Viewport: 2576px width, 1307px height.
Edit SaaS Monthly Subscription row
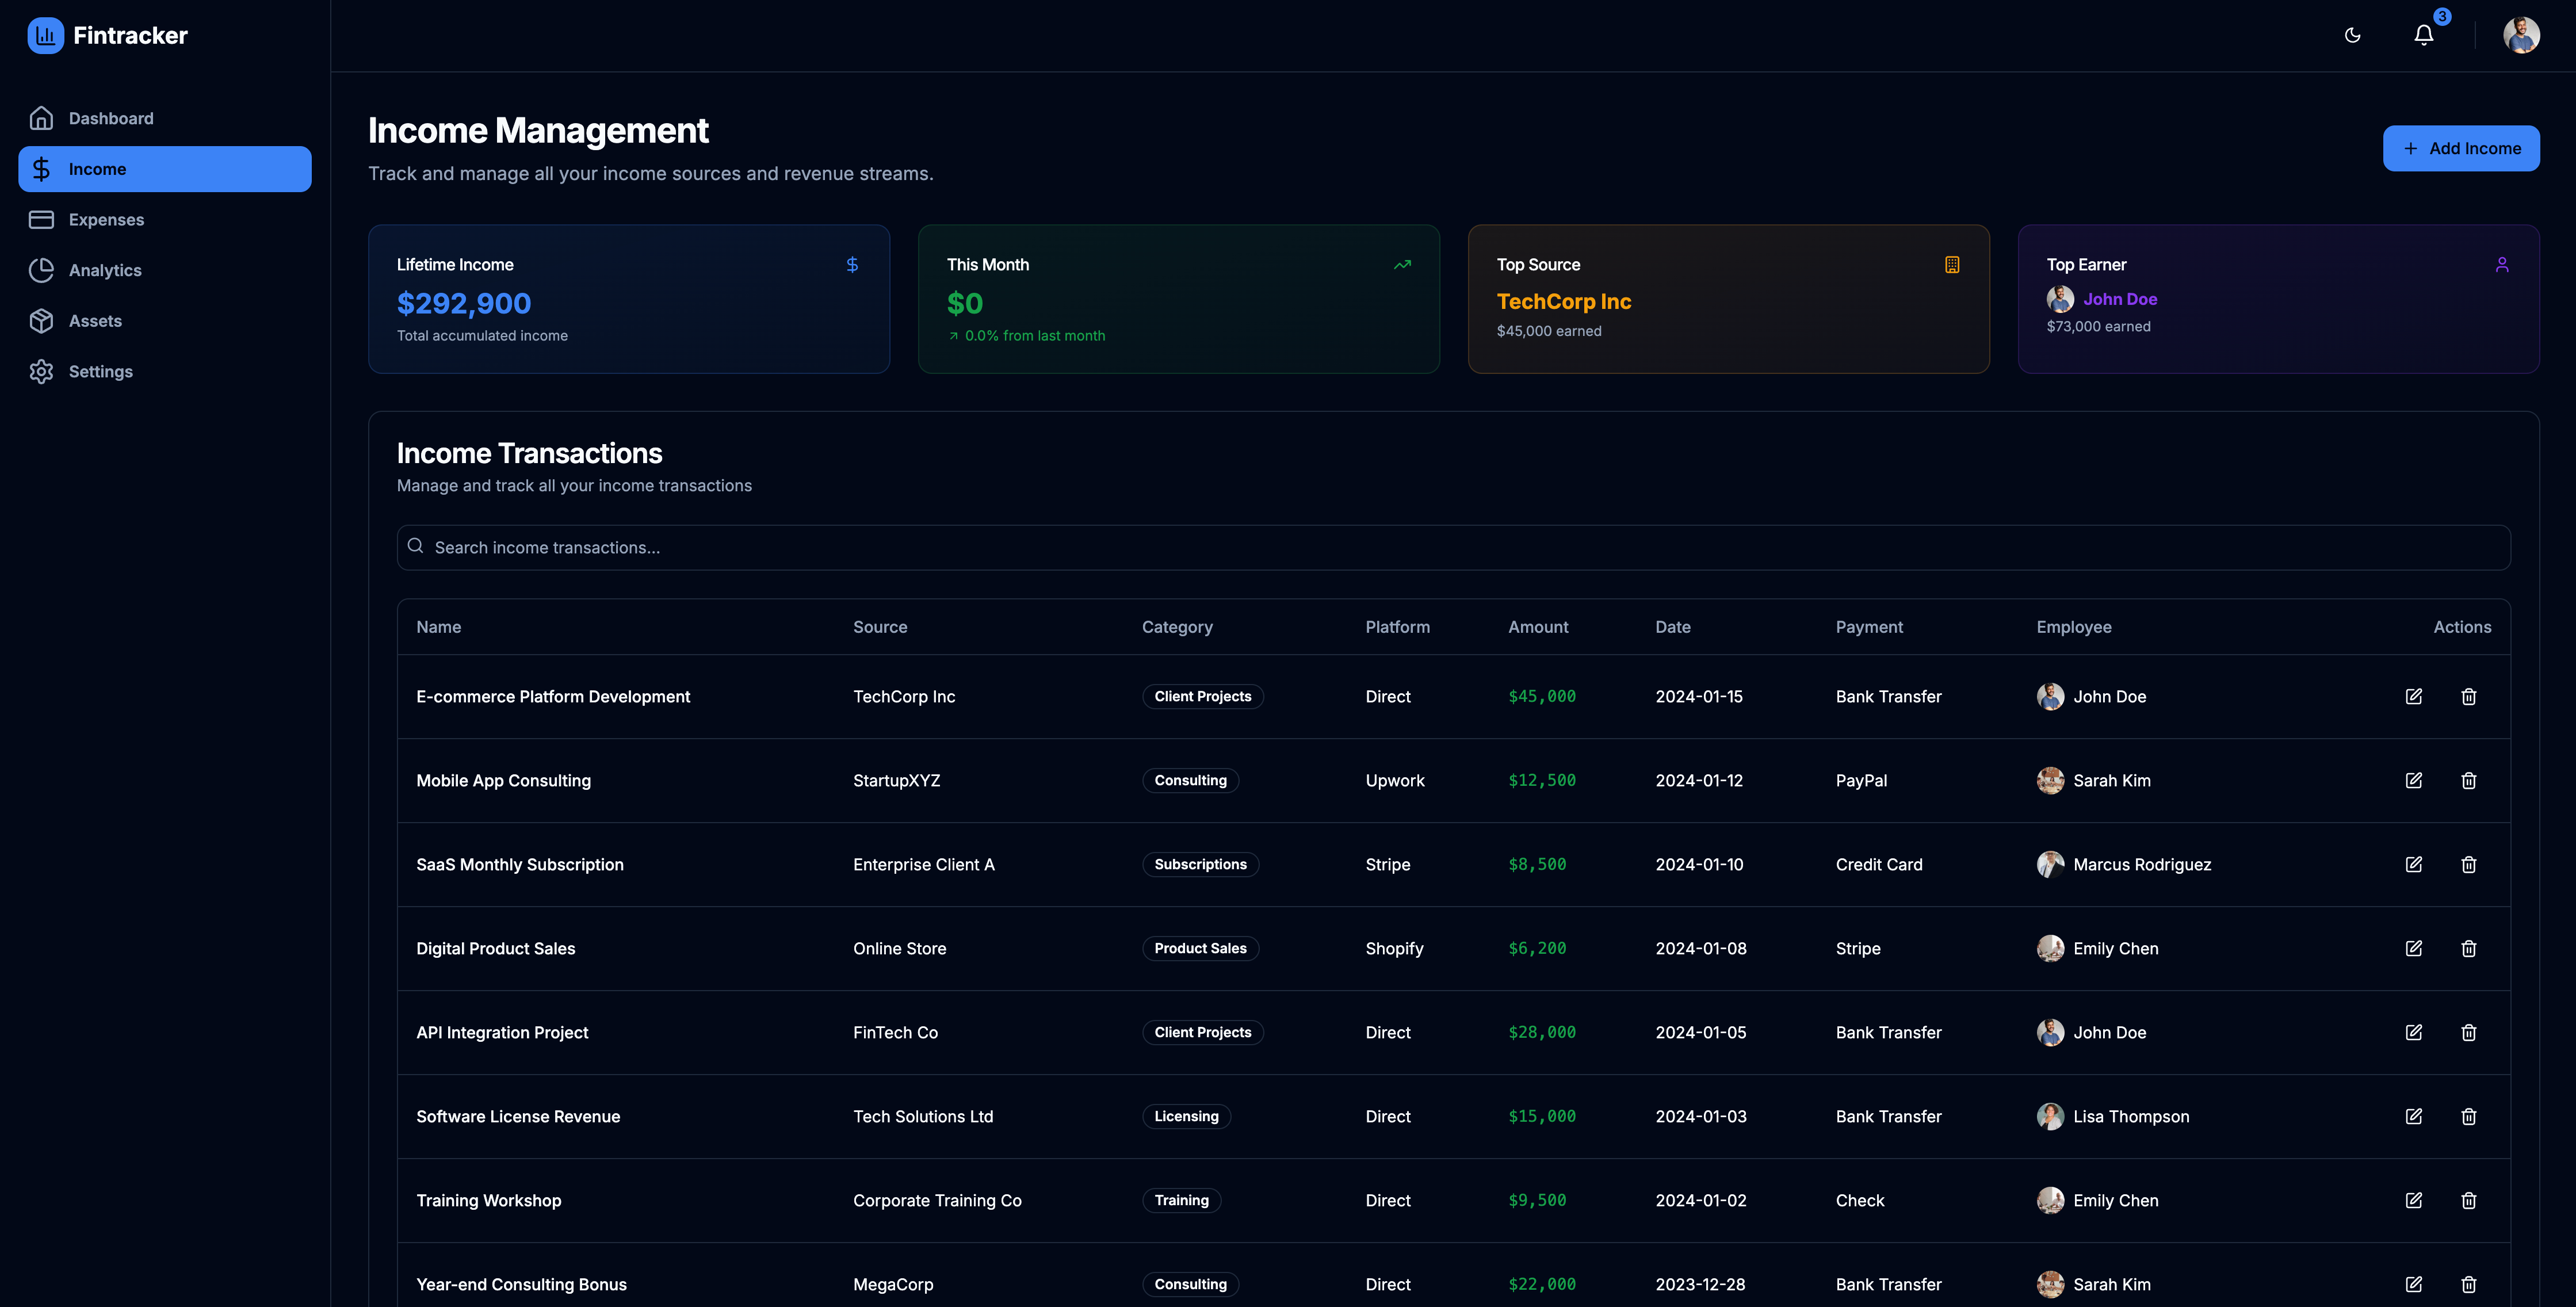click(x=2413, y=864)
